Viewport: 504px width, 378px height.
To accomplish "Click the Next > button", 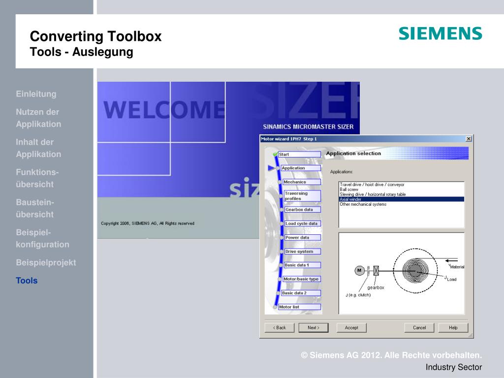I will tap(314, 327).
